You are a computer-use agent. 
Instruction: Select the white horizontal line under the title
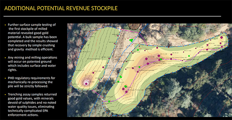click(x=112, y=16)
